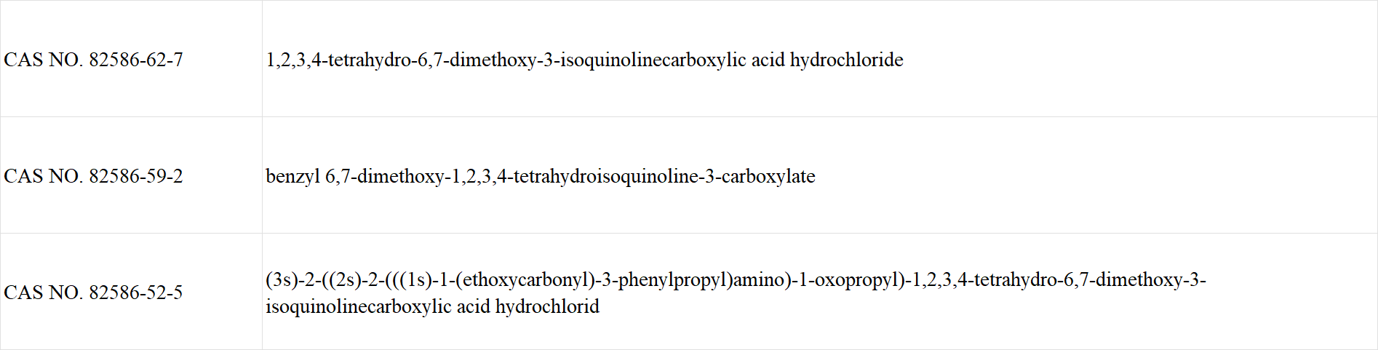
Task: Select the CAS NO. 82586-59-2 cell
Action: point(131,175)
